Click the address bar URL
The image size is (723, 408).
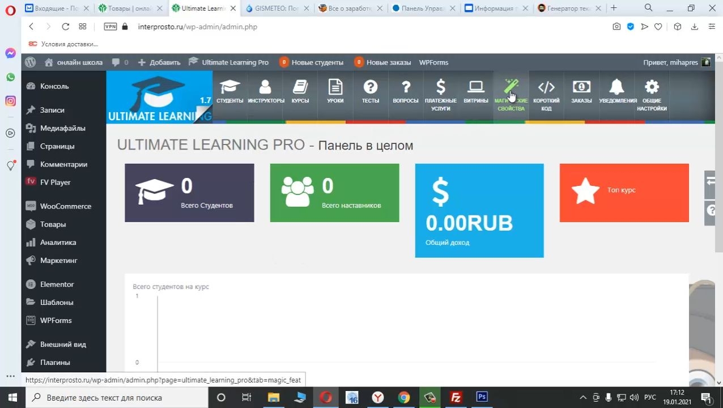(x=197, y=27)
